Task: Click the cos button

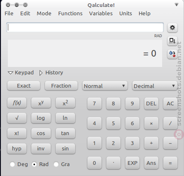Action: coord(41,133)
